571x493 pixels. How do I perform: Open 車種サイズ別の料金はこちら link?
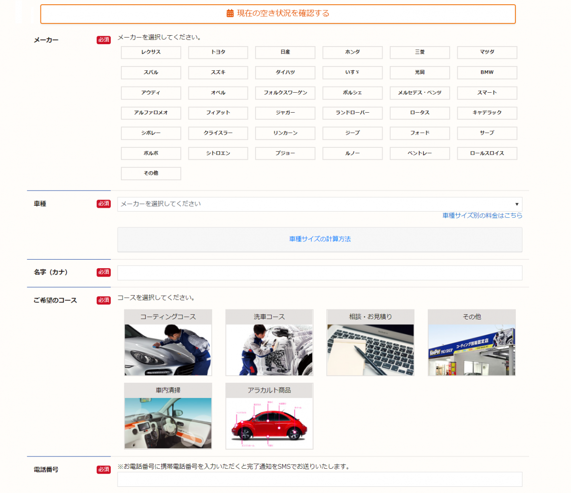482,215
